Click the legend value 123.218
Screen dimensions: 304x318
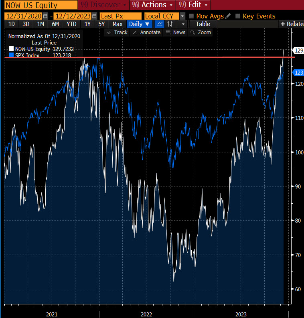[x=62, y=55]
